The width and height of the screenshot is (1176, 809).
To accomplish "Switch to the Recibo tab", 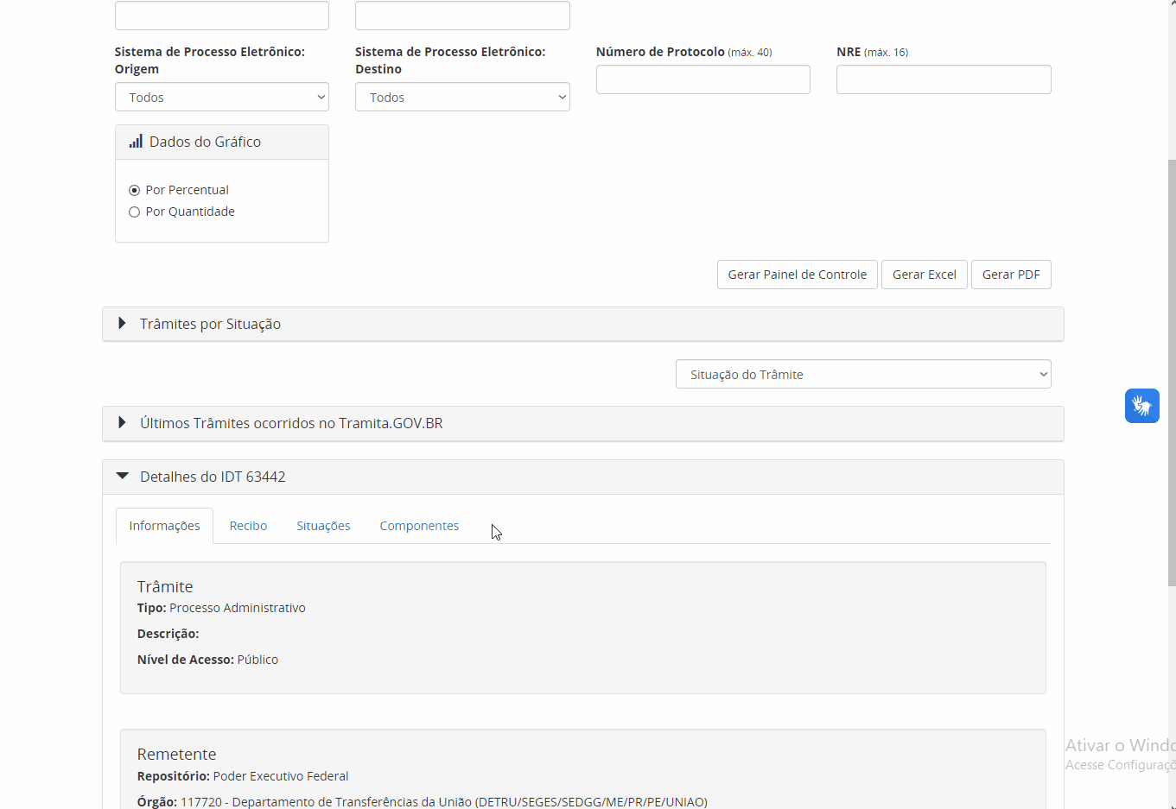I will (x=248, y=526).
